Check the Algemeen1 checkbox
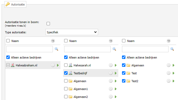The width and height of the screenshot is (178, 100). click(66, 89)
